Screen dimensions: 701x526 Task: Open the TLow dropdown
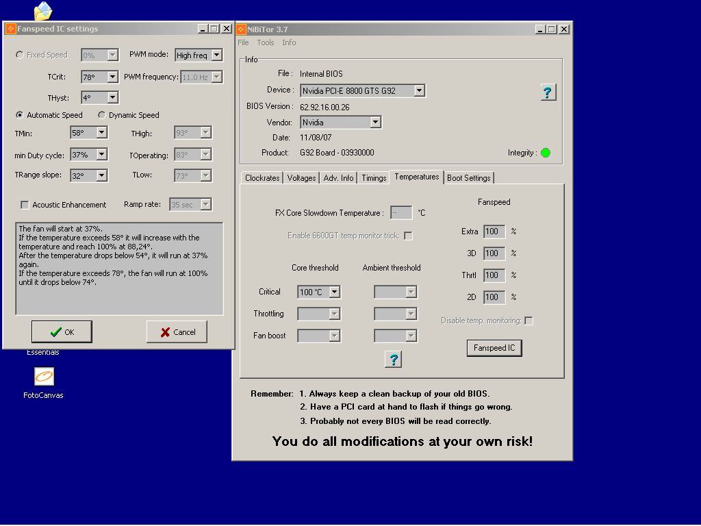(205, 175)
